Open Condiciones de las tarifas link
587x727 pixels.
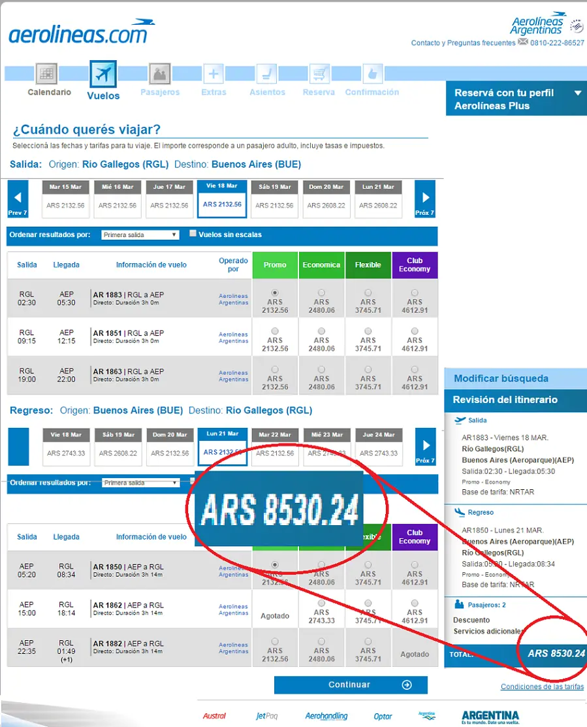(542, 687)
